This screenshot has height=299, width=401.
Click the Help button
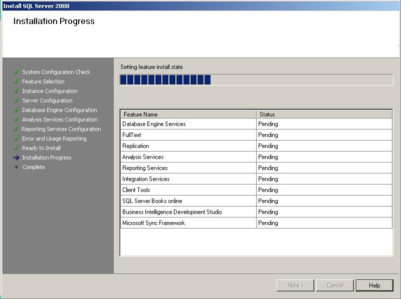tap(374, 285)
